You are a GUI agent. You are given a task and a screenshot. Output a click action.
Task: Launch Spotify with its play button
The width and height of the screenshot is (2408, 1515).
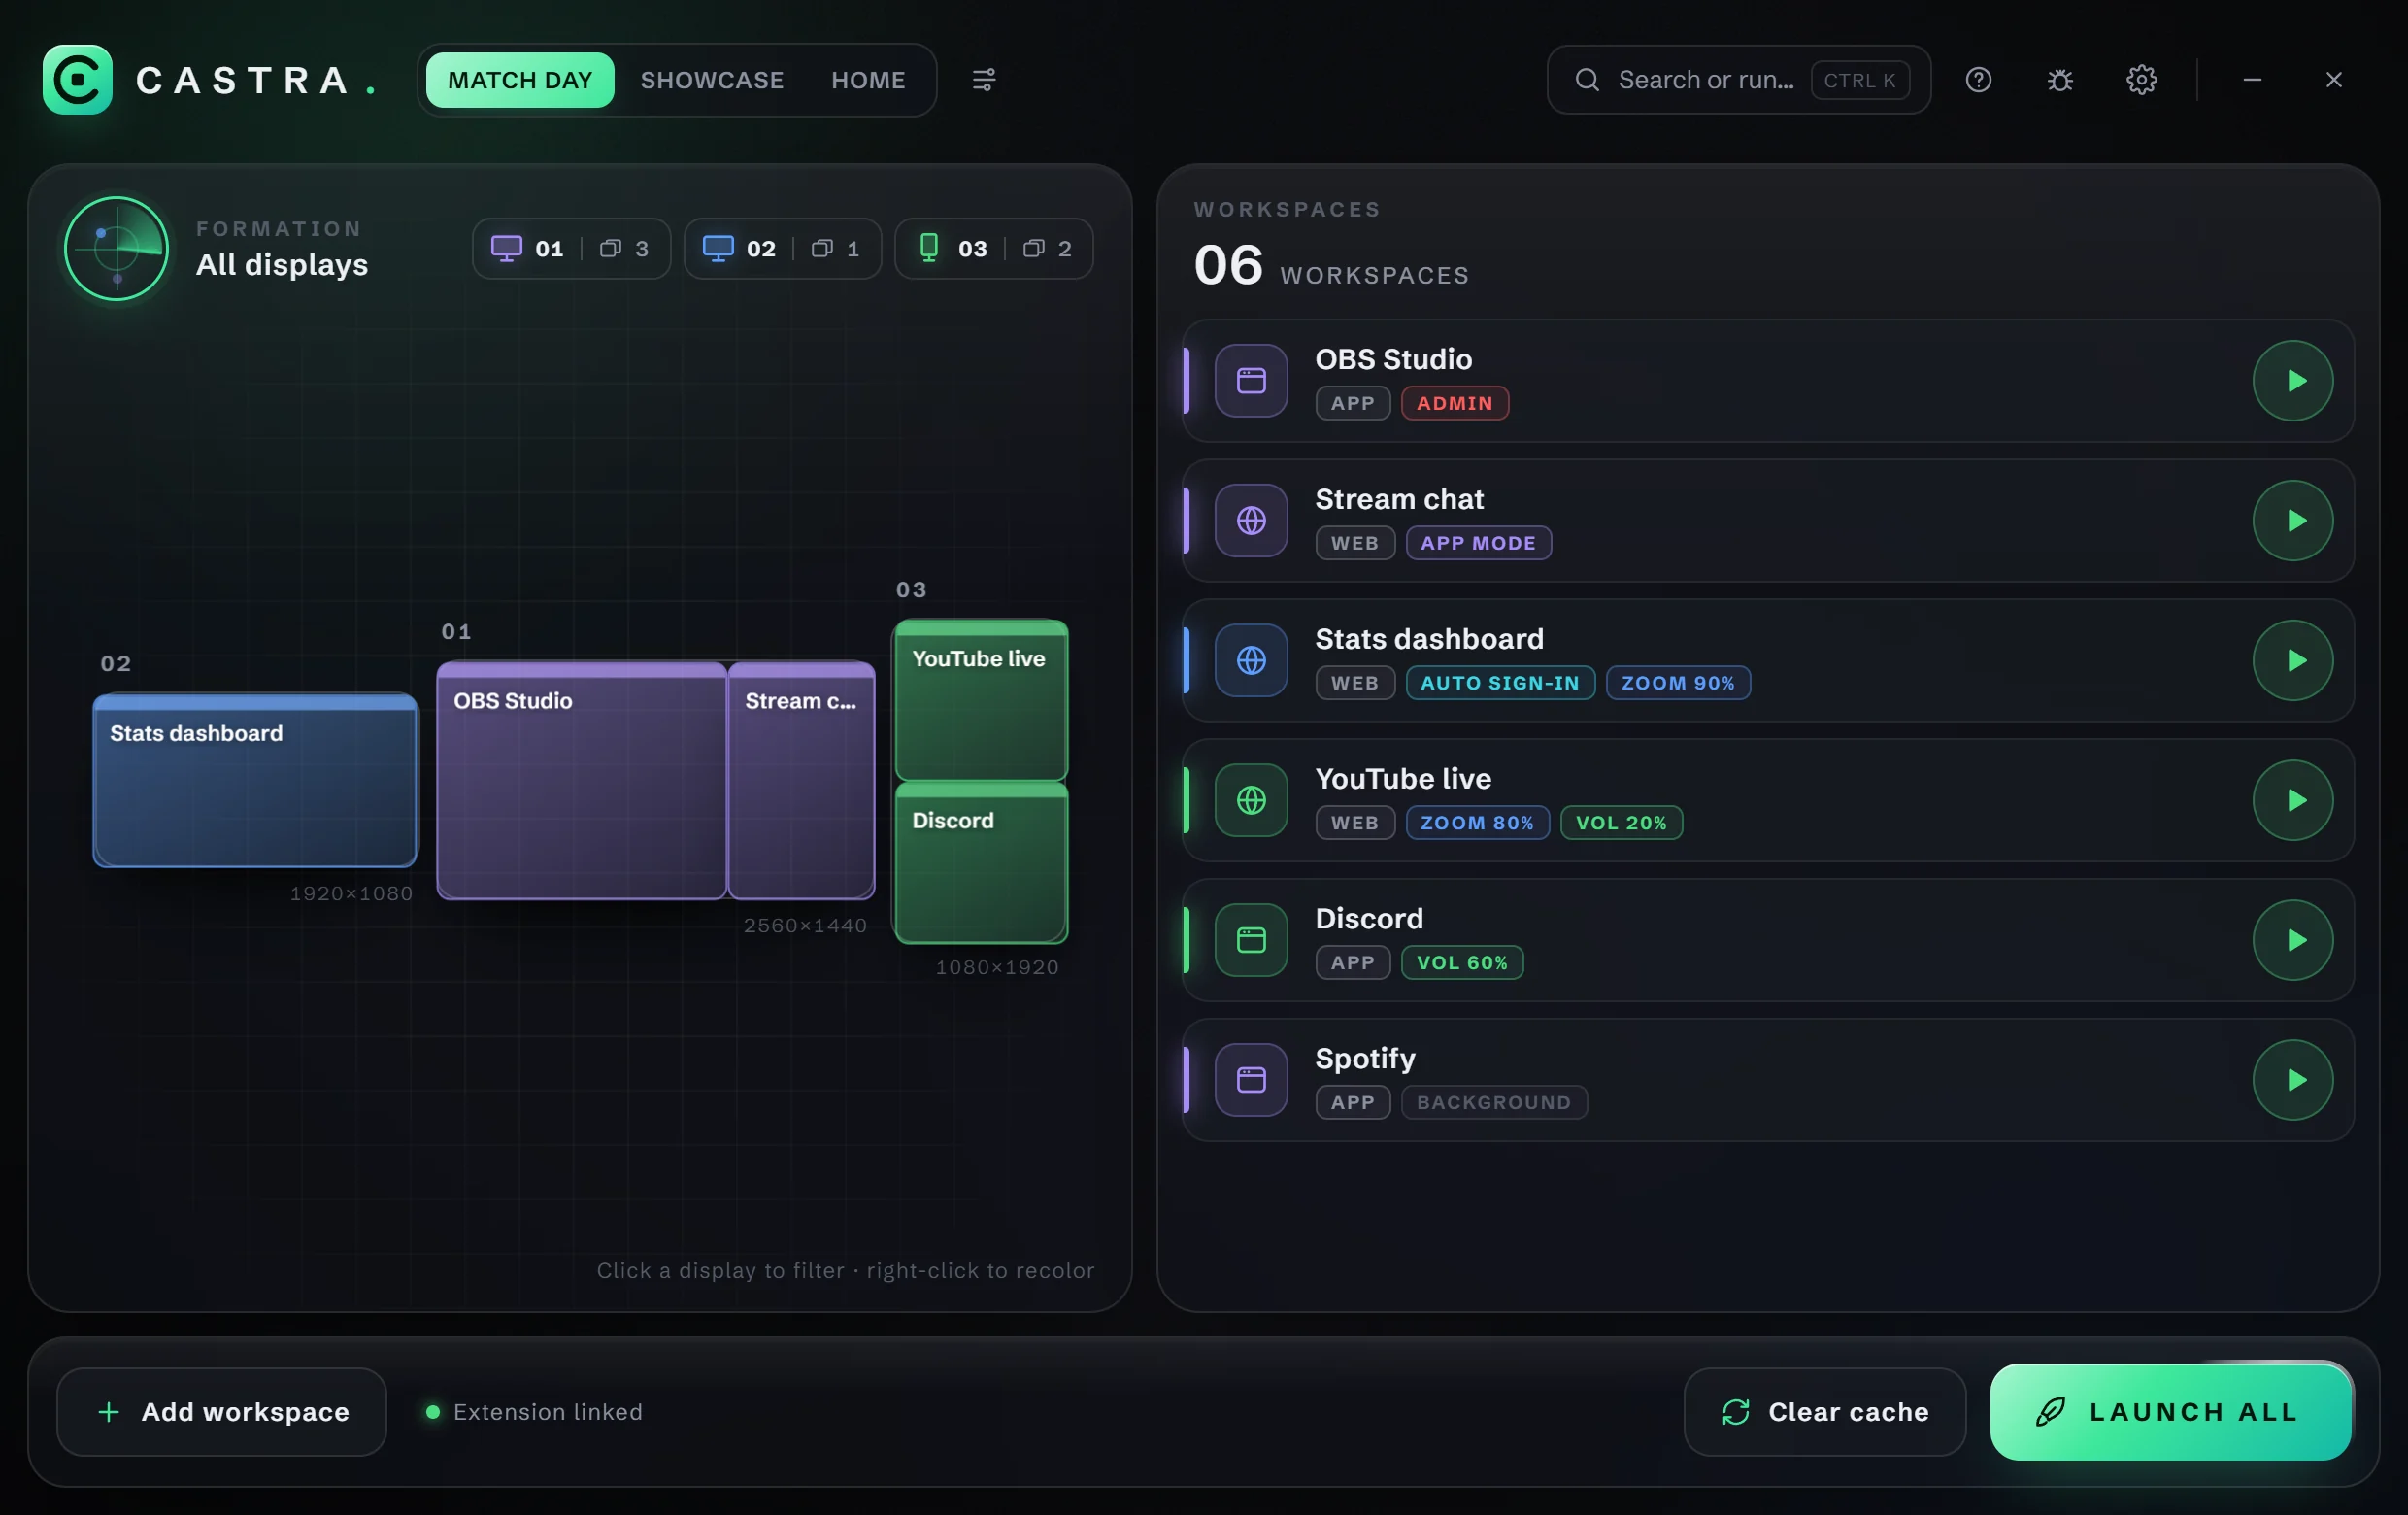click(2292, 1080)
